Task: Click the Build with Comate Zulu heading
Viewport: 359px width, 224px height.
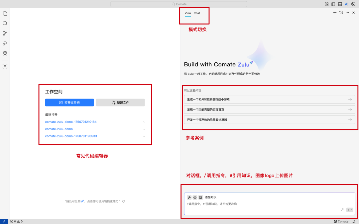Action: click(x=218, y=64)
